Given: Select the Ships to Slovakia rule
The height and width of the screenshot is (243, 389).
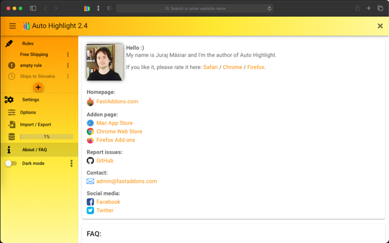Looking at the screenshot, I should coord(37,76).
